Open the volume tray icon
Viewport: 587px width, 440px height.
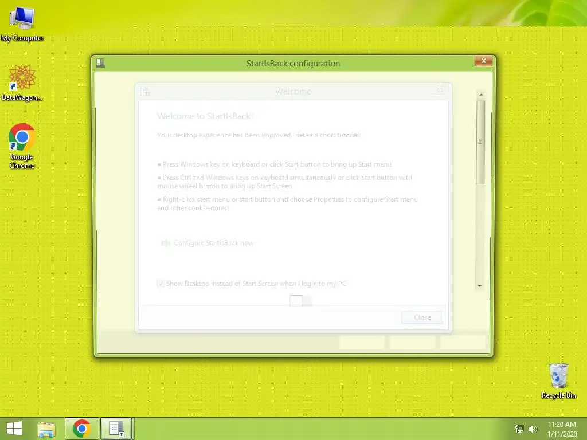(533, 429)
